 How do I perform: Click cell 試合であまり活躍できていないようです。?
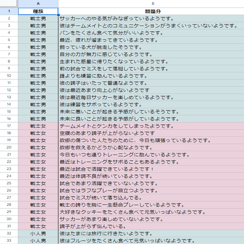tap(151, 183)
